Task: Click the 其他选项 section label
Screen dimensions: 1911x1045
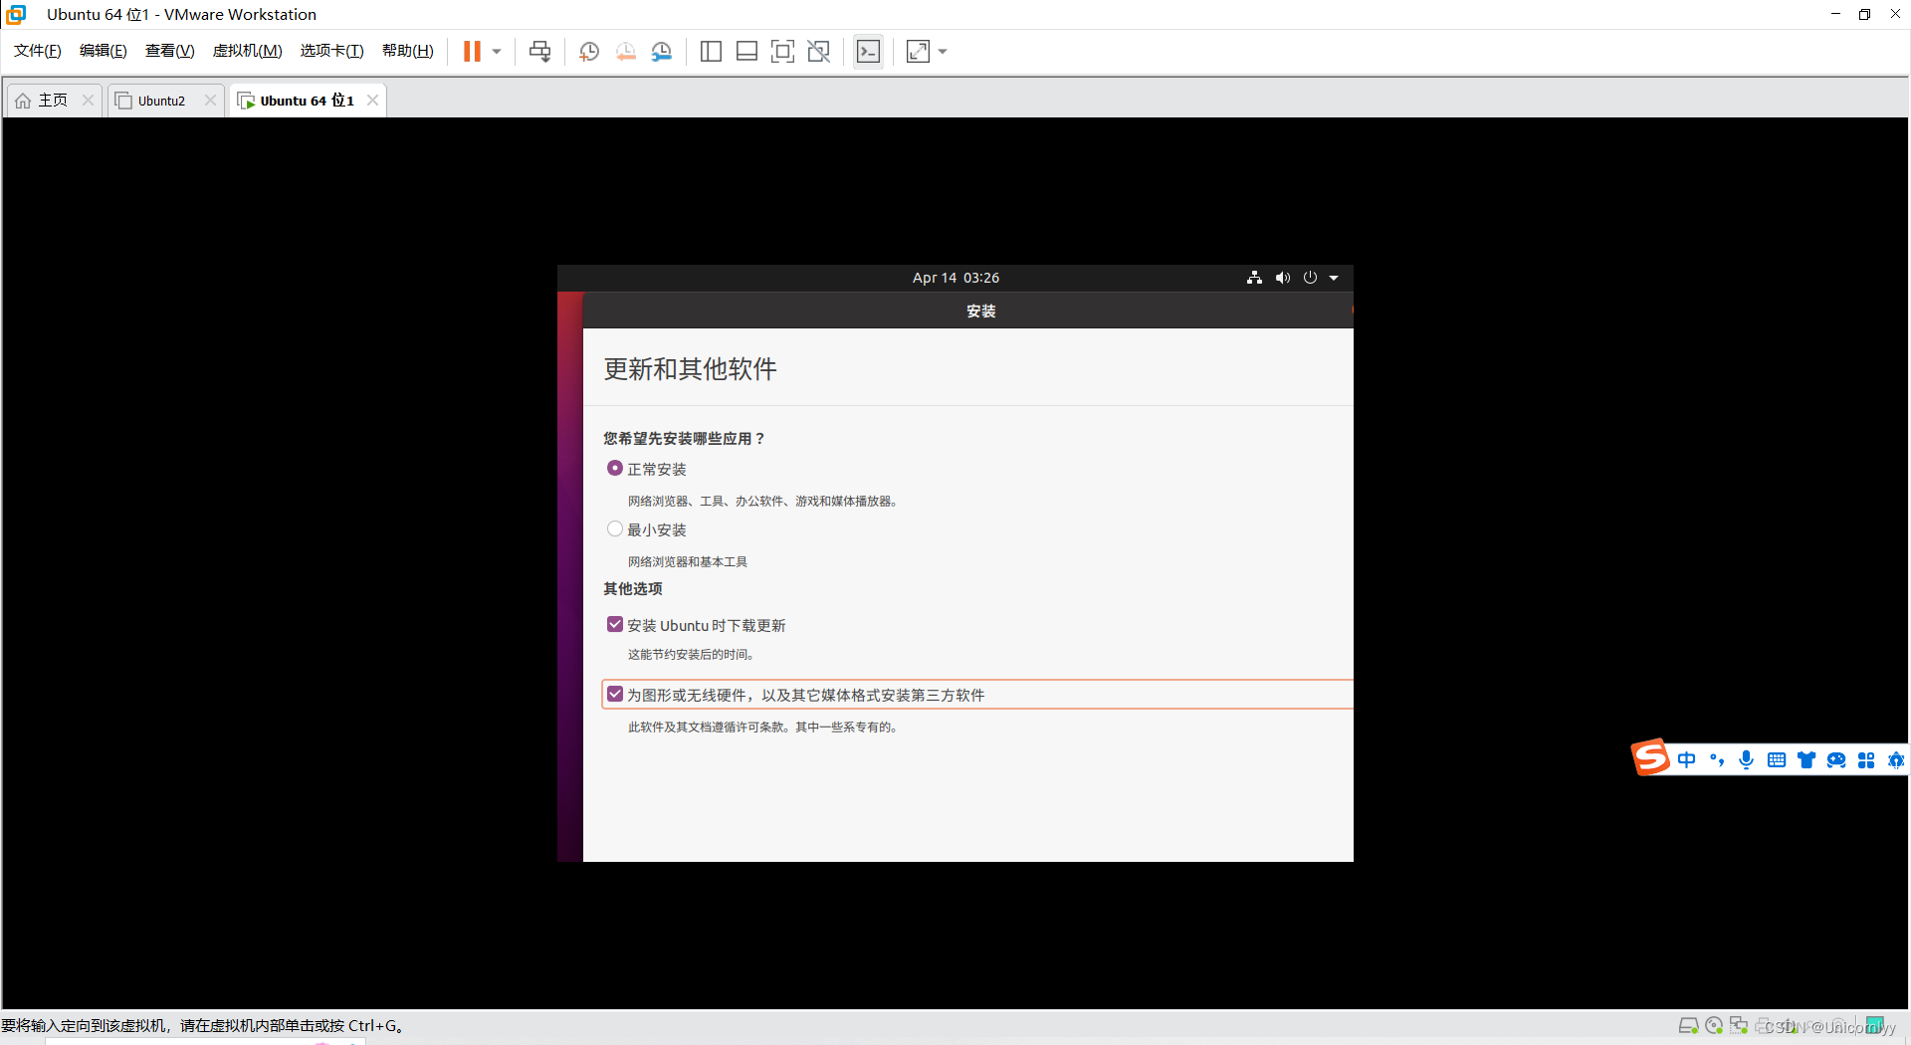Action: [x=633, y=589]
